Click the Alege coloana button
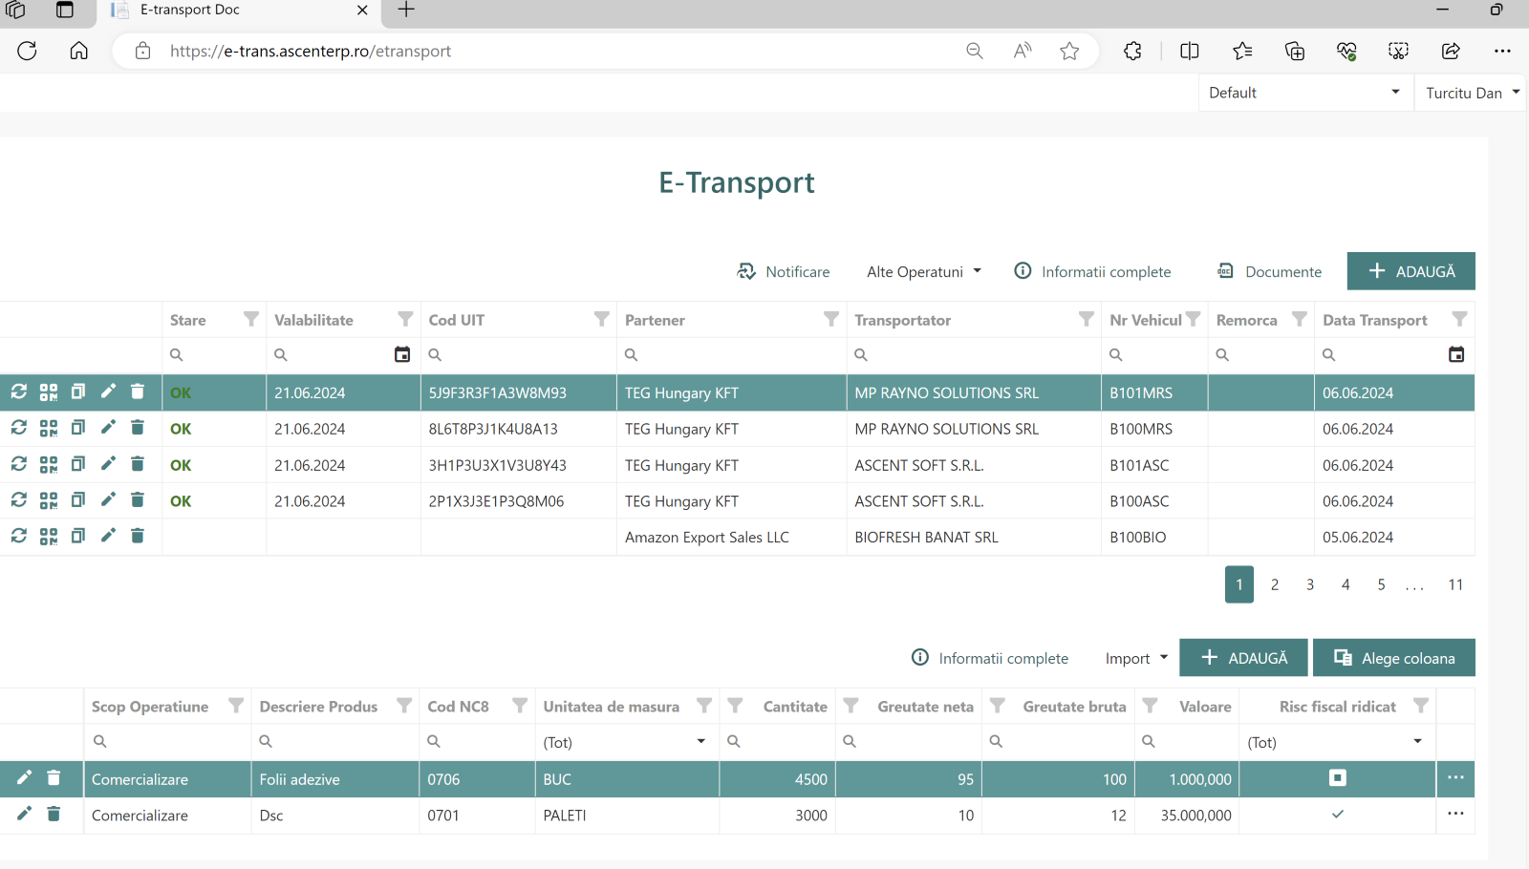1529x869 pixels. (1394, 658)
